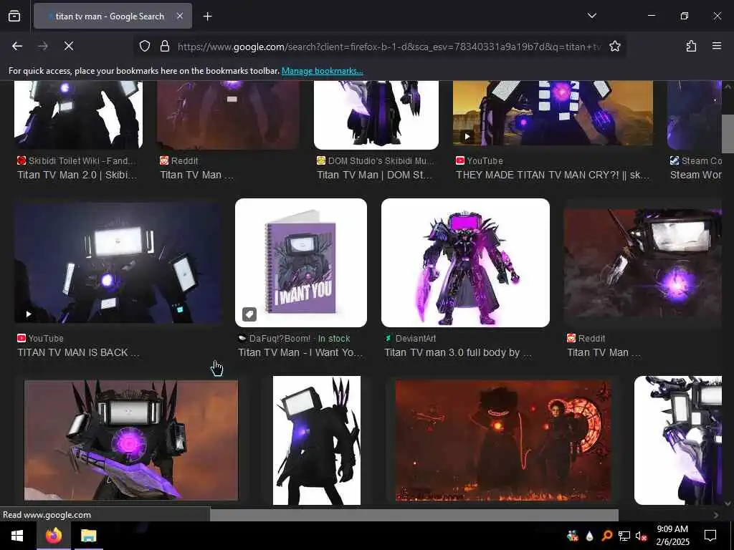The height and width of the screenshot is (550, 734).
Task: Open 'Titan TV Man - I Want Yo...' product
Action: (x=300, y=352)
